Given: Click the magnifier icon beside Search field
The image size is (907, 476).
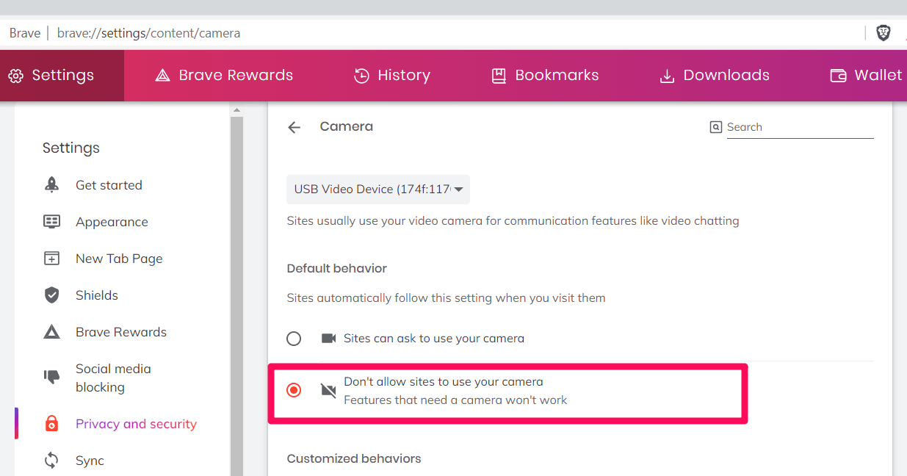Looking at the screenshot, I should (716, 127).
